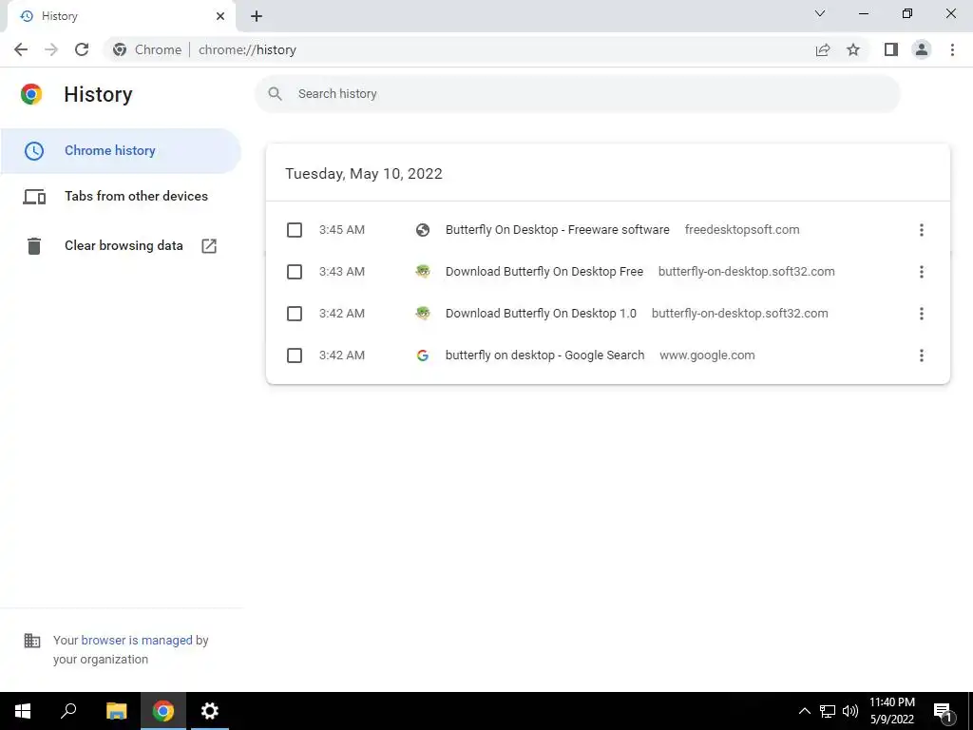This screenshot has width=973, height=730.
Task: Click the forward navigation arrow
Action: [51, 49]
